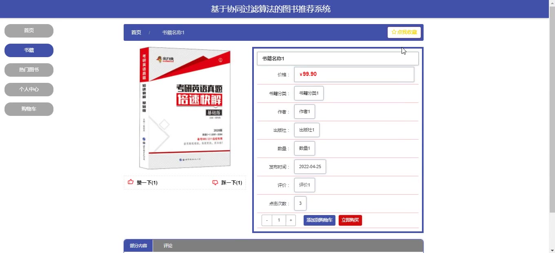Click the book cover image
Screen dimensions: 555x253
coord(185,108)
